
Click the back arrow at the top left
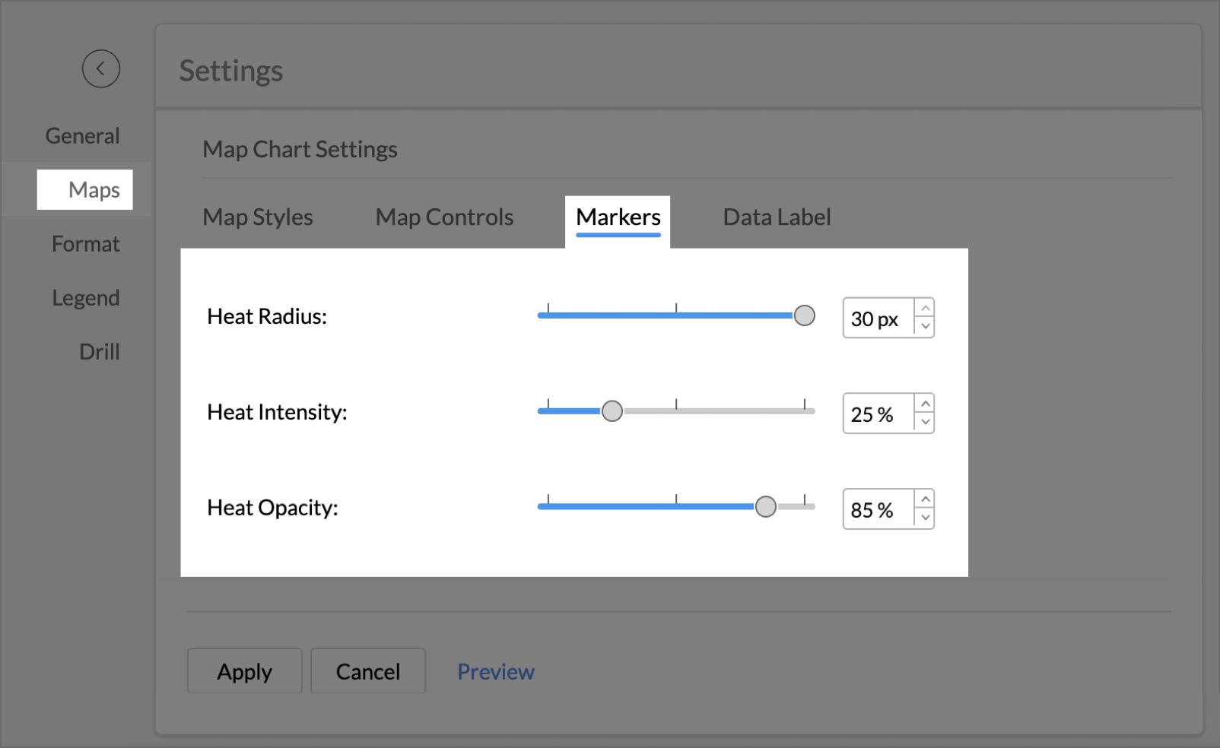100,68
